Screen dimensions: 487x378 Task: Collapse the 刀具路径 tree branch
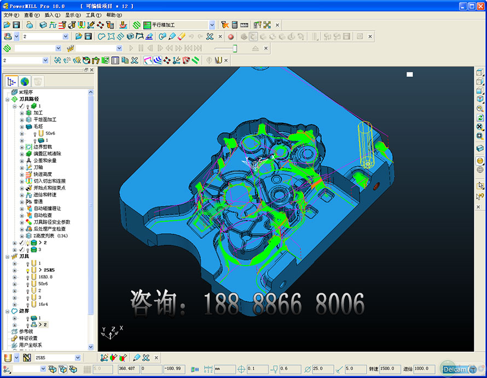[8, 99]
